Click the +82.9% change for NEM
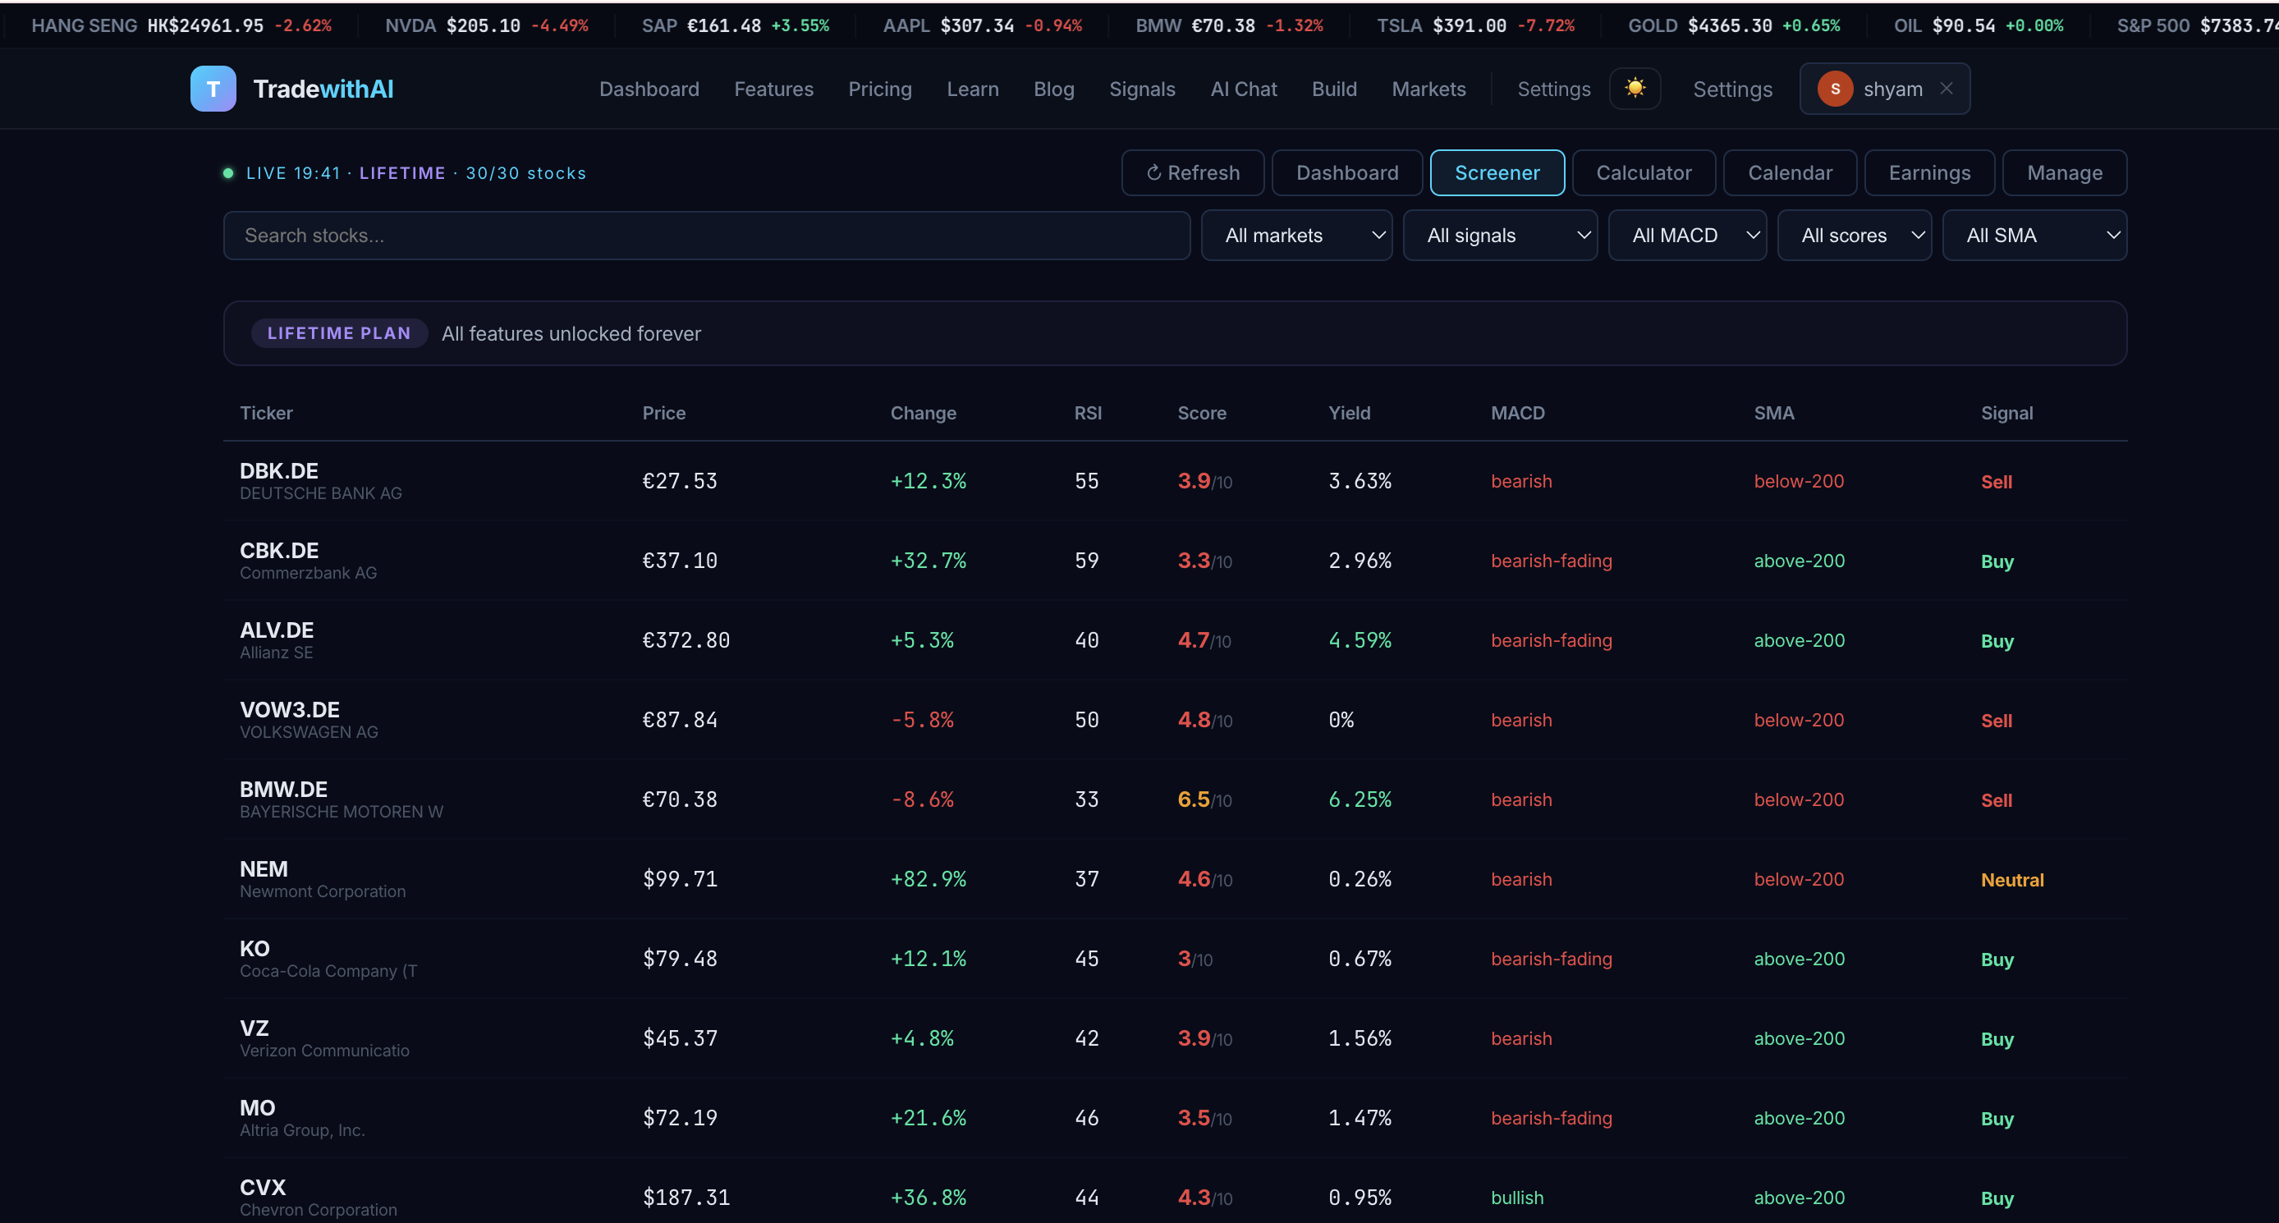The image size is (2279, 1223). point(928,879)
